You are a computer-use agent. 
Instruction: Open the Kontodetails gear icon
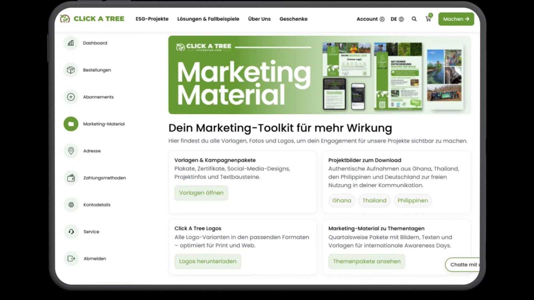[71, 205]
